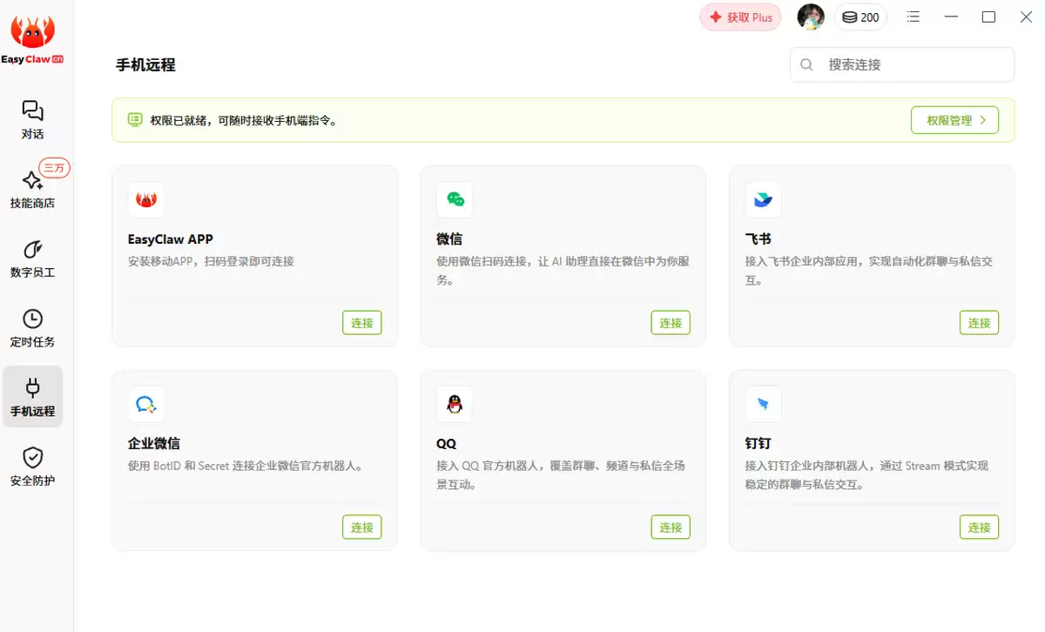Click 安装移动APP description text

click(x=211, y=261)
